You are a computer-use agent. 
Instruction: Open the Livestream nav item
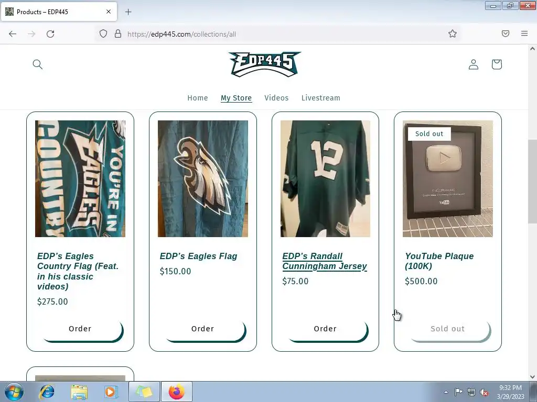[321, 98]
